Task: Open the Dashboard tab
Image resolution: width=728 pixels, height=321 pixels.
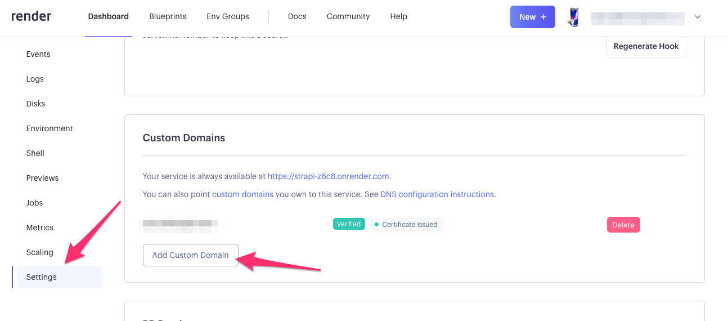Action: 109,16
